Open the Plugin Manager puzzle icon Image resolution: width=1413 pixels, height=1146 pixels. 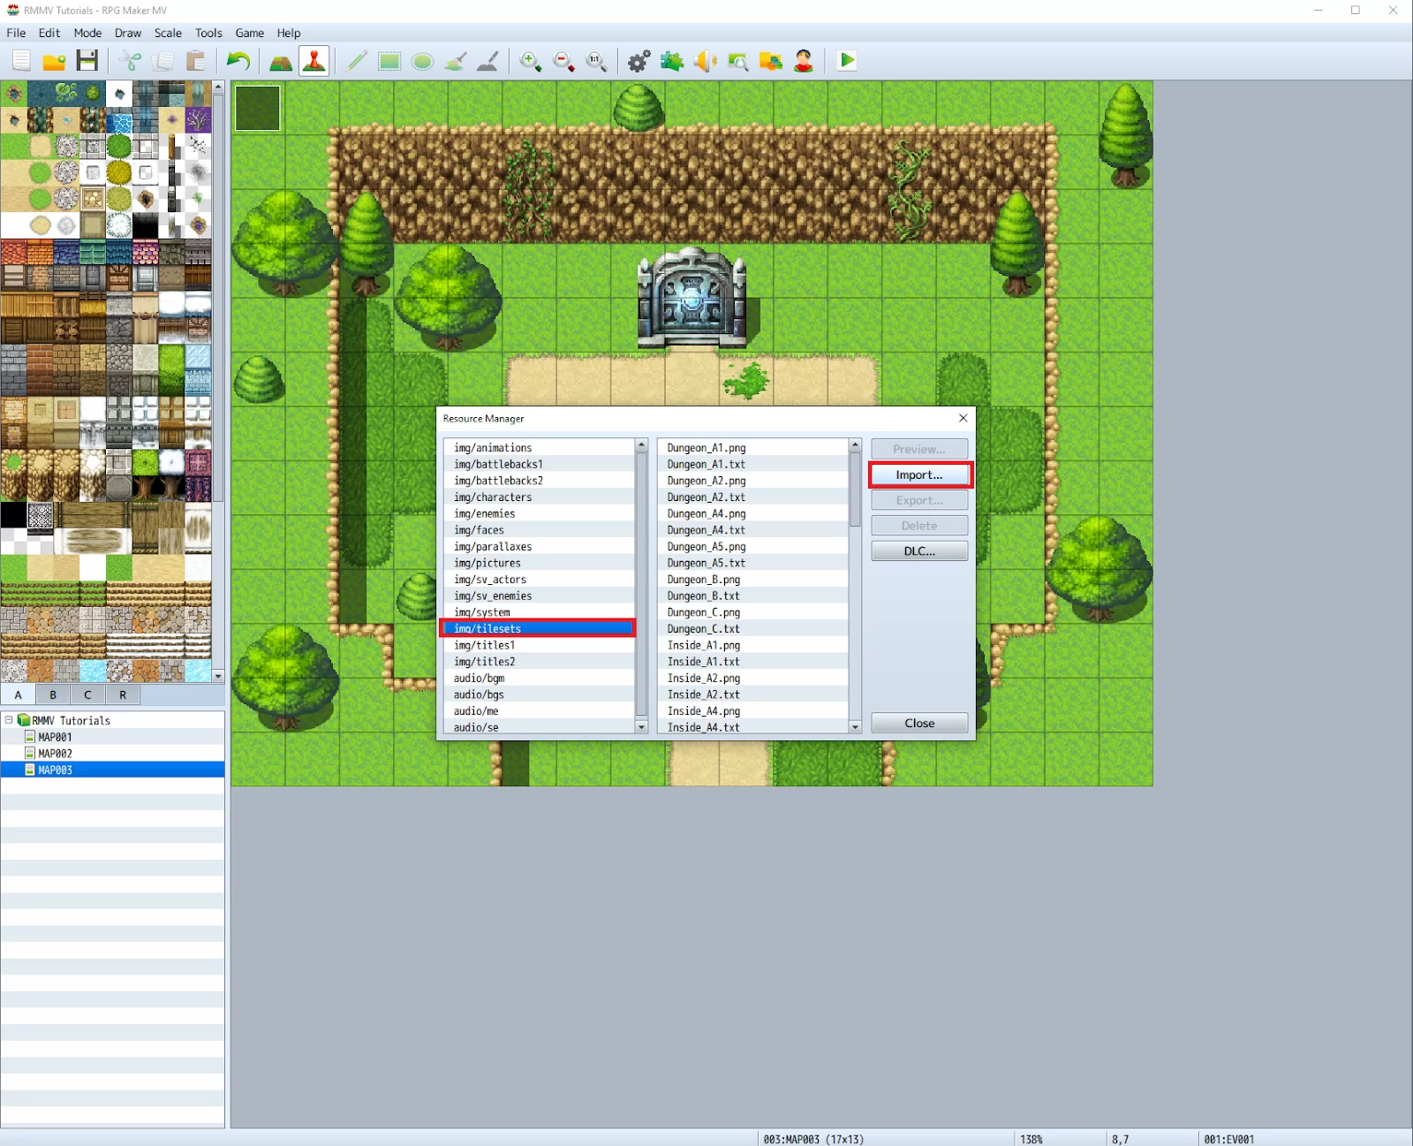pyautogui.click(x=672, y=61)
